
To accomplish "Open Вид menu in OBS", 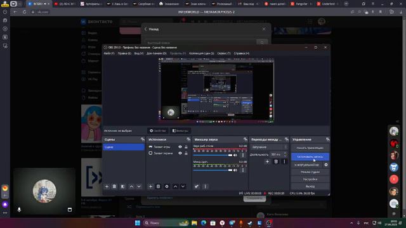I will 139,53.
